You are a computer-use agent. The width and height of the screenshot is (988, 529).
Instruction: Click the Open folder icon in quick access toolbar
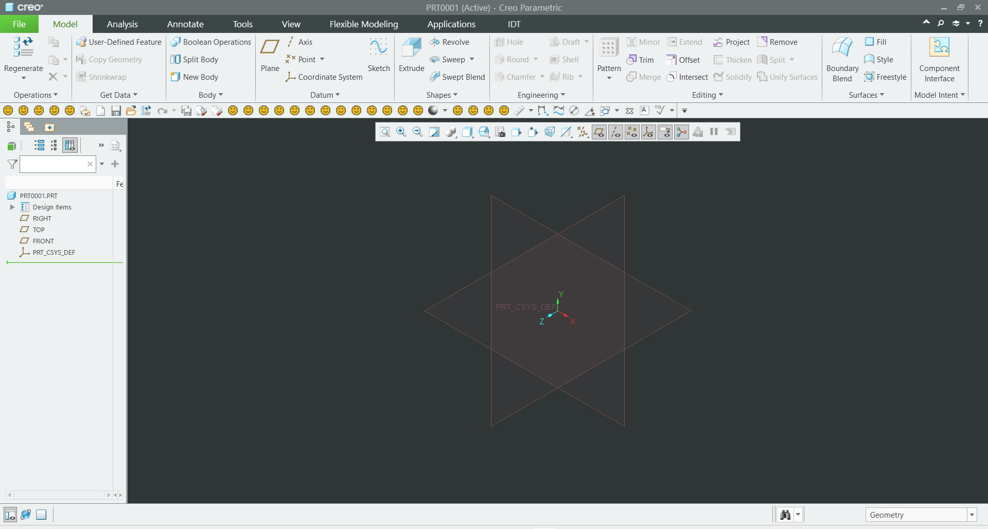pyautogui.click(x=131, y=111)
